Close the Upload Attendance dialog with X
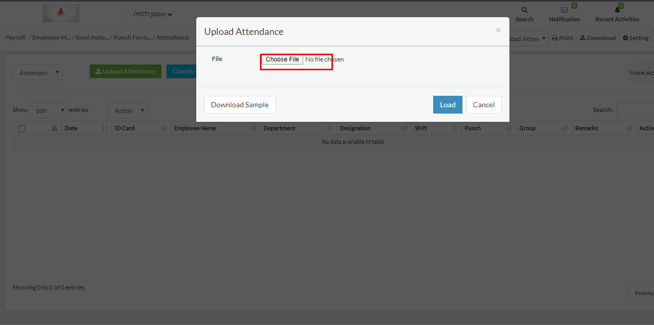The width and height of the screenshot is (654, 325). (x=498, y=31)
